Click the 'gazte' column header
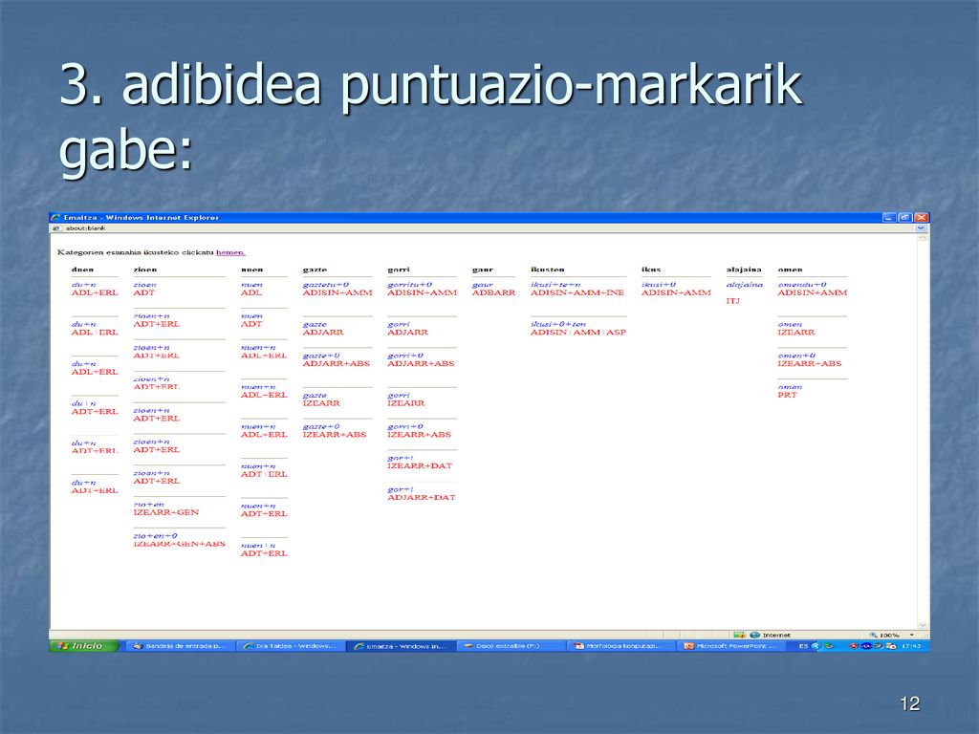 [315, 270]
